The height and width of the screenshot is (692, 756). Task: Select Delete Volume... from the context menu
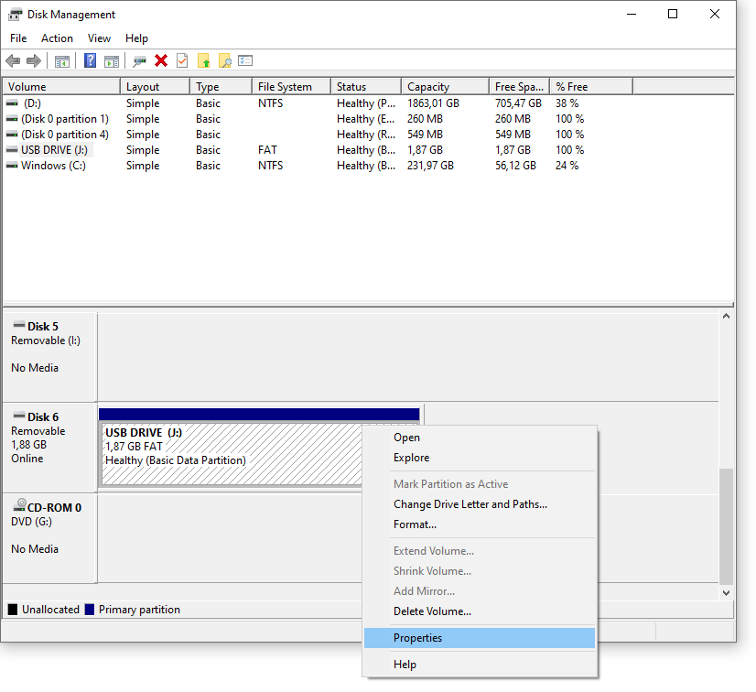tap(432, 611)
